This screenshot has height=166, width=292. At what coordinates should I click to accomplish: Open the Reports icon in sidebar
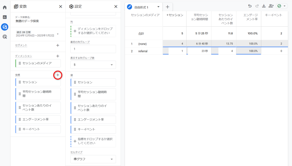[5, 17]
